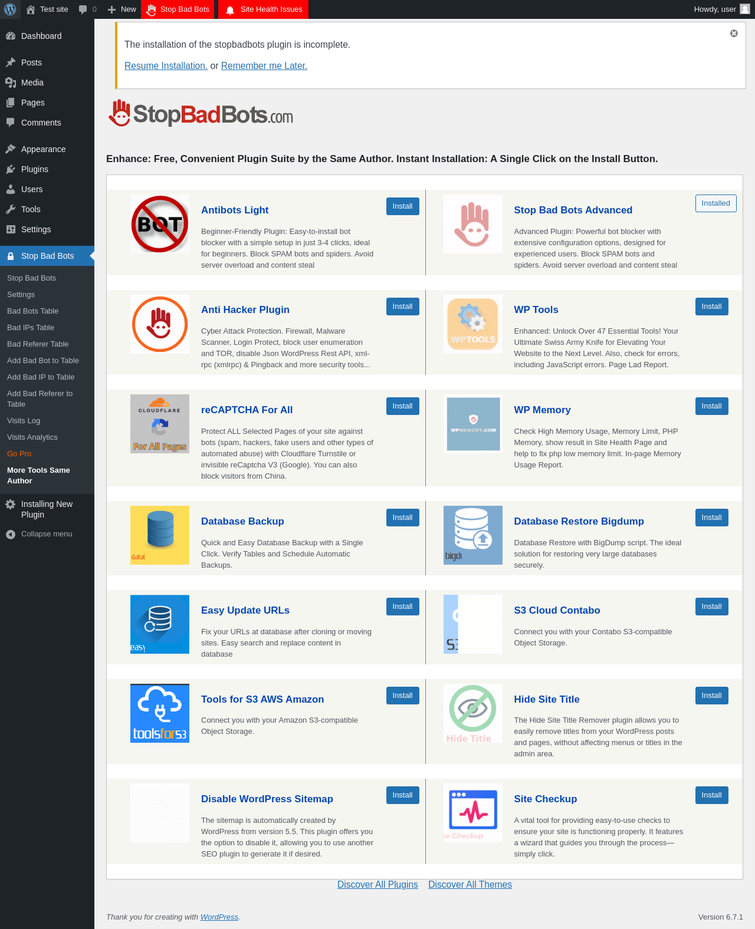Click the WordPress logo in admin bar
This screenshot has height=929, width=755.
[x=10, y=9]
